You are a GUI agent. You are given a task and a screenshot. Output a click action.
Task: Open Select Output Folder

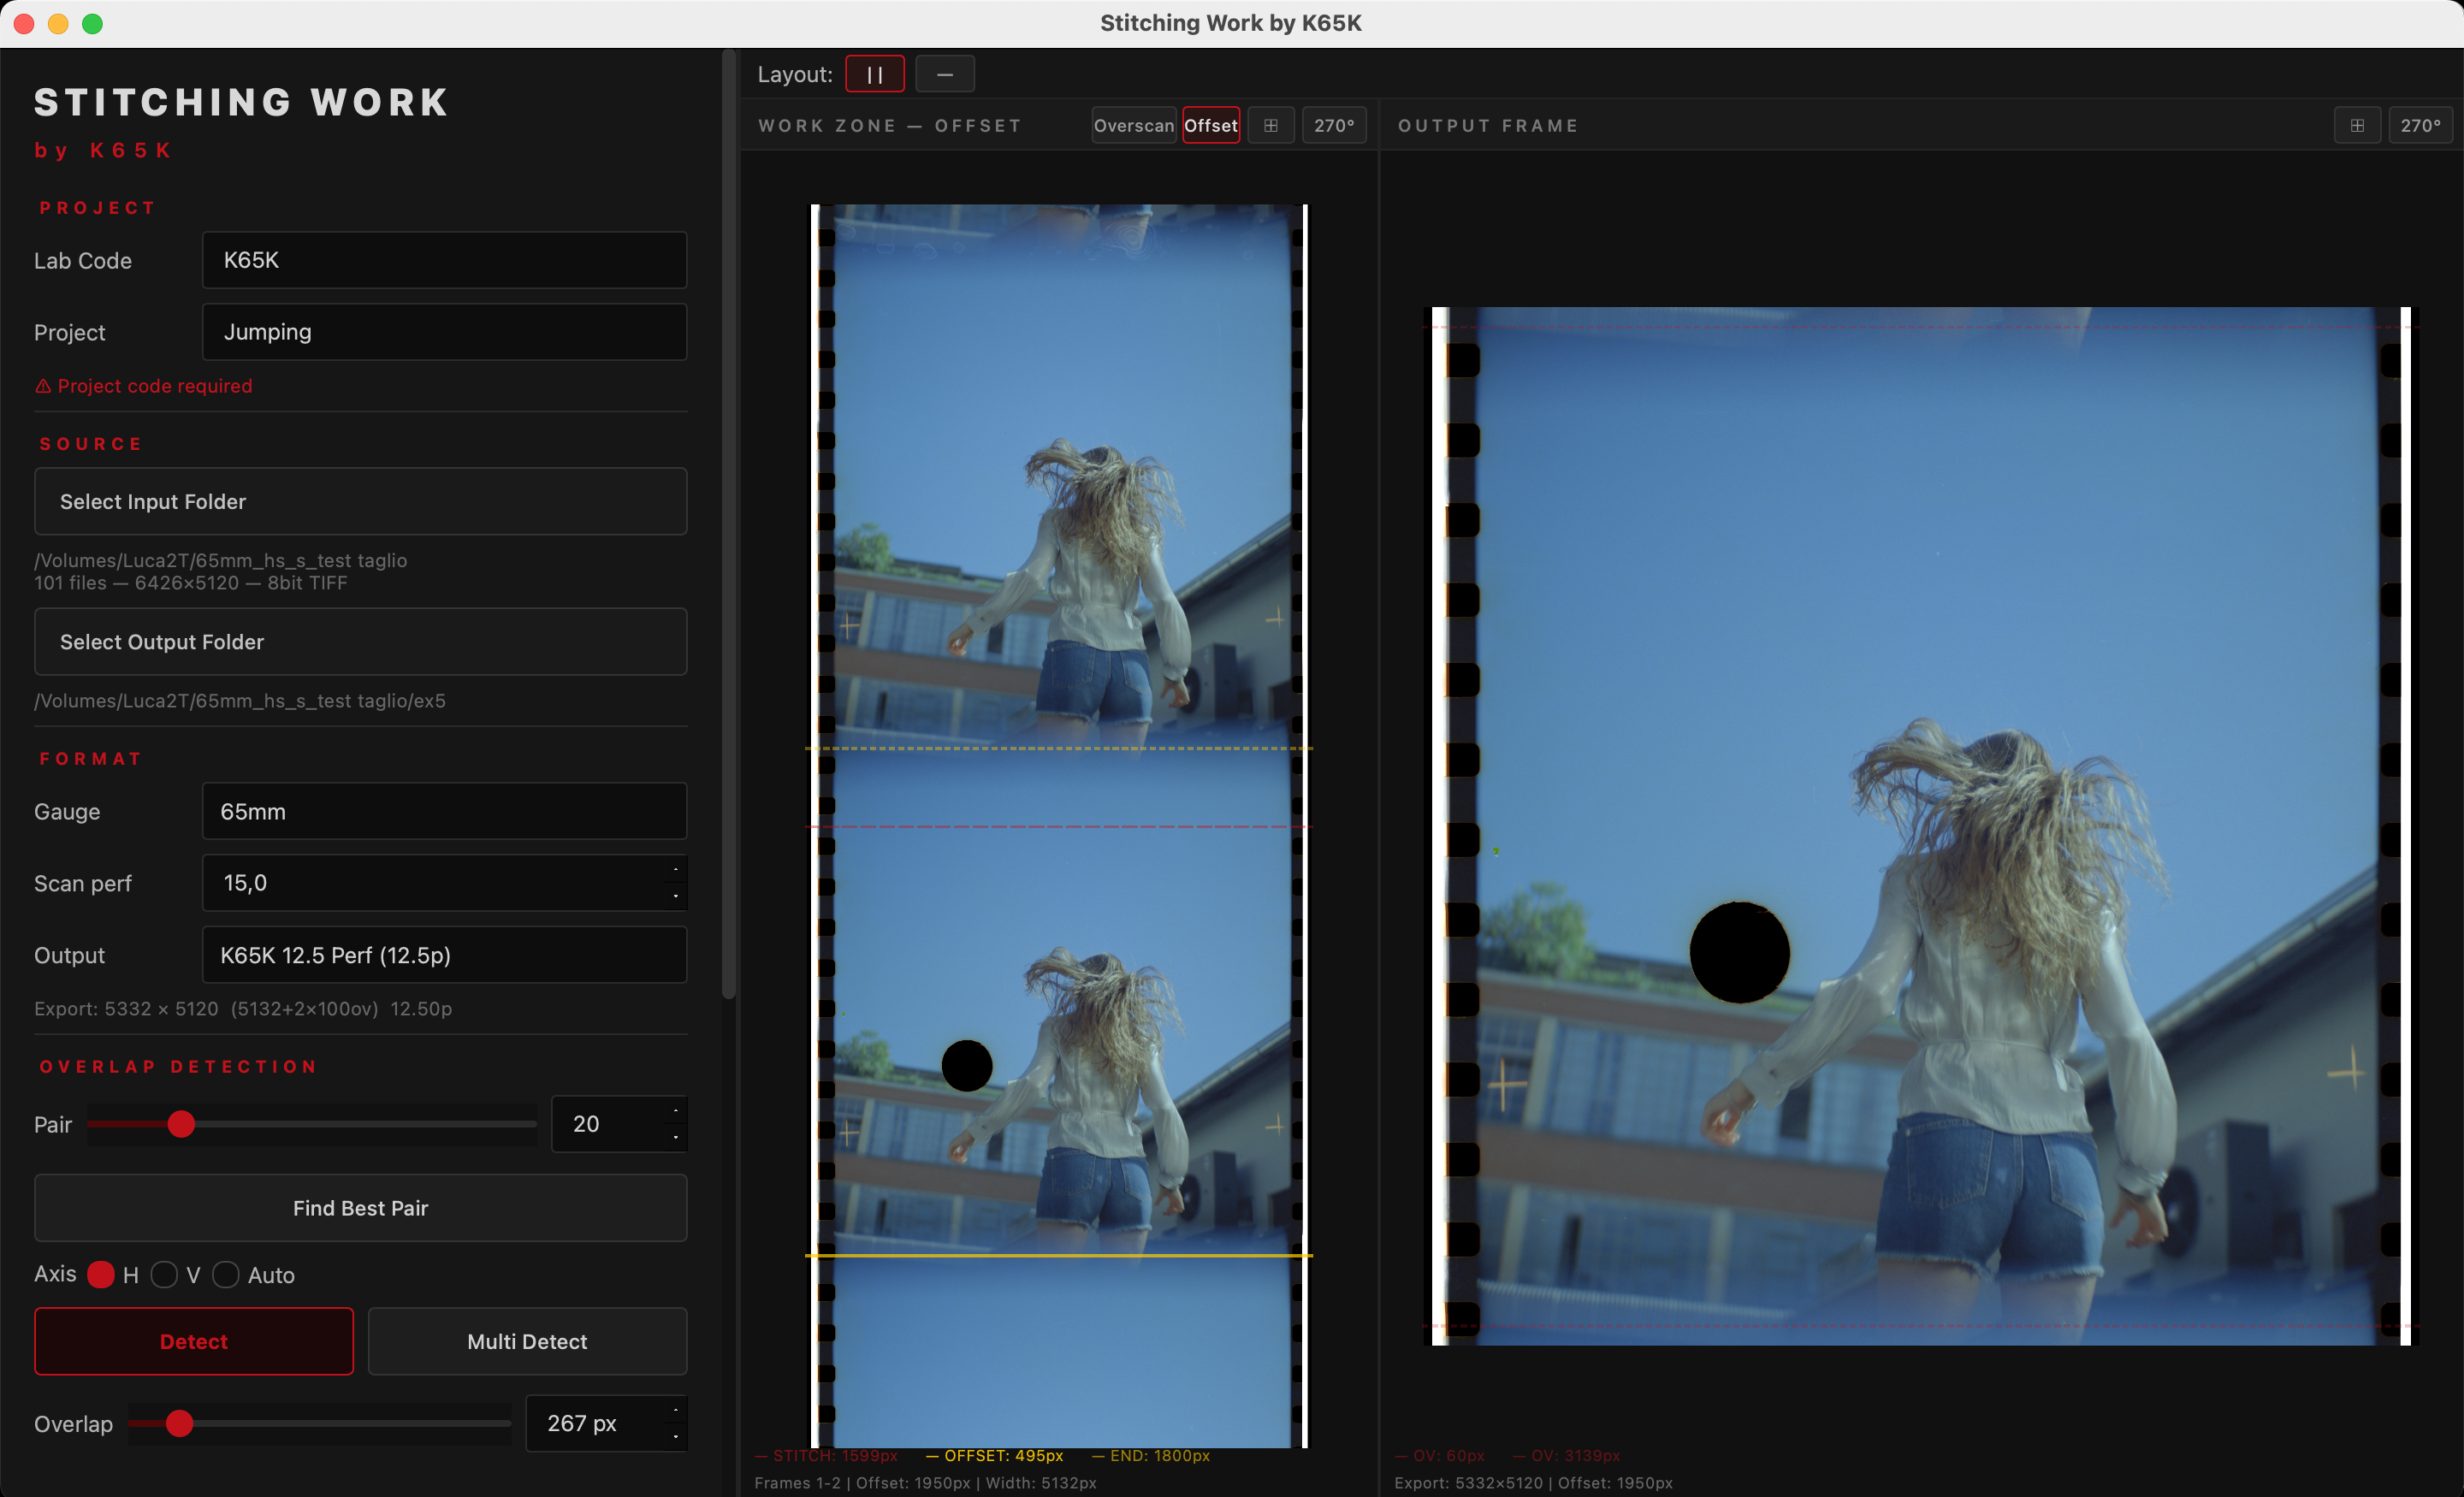point(360,641)
